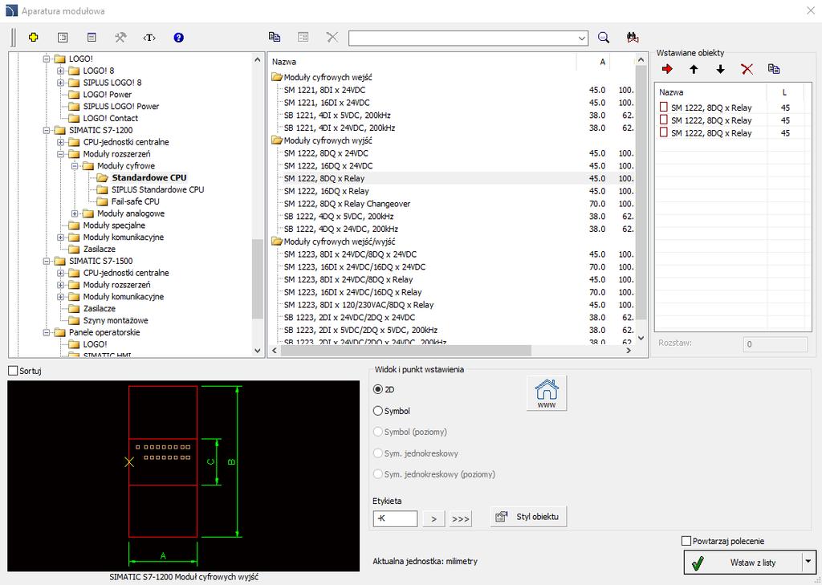822x585 pixels.
Task: Click the A column header
Action: point(593,62)
